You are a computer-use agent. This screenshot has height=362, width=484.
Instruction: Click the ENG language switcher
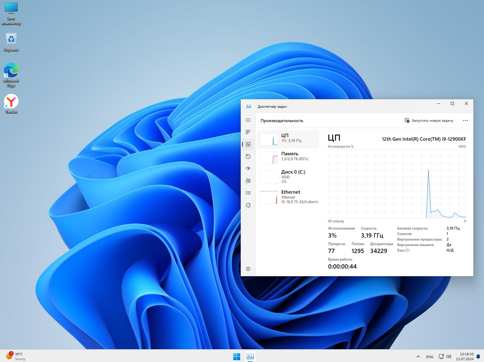click(430, 357)
